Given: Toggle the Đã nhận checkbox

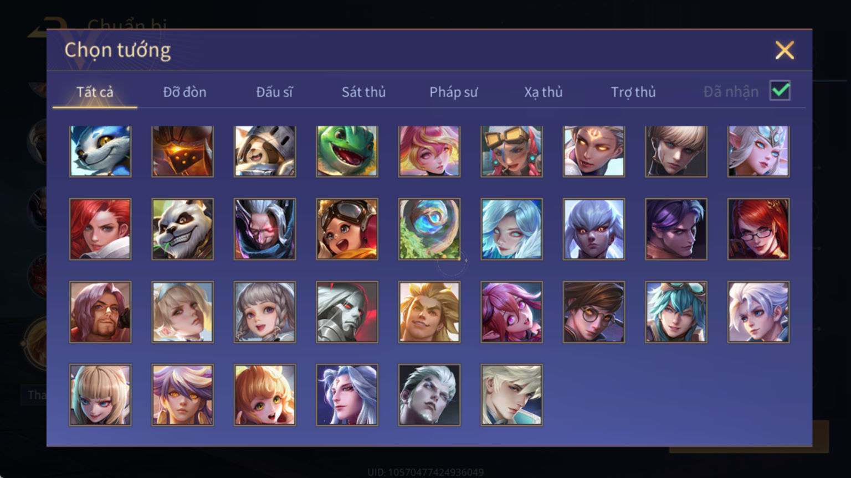Looking at the screenshot, I should (780, 91).
